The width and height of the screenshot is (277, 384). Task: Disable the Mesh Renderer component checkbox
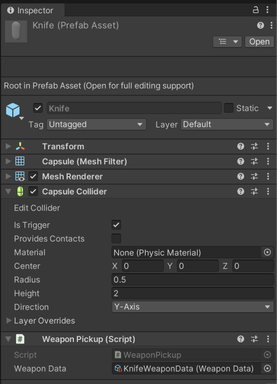coord(33,176)
